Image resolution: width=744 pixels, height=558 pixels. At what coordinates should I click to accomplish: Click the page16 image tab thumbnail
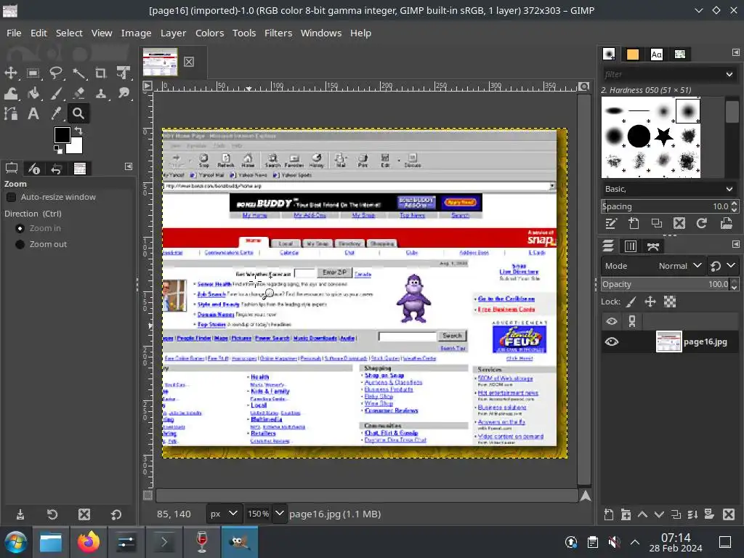[161, 62]
